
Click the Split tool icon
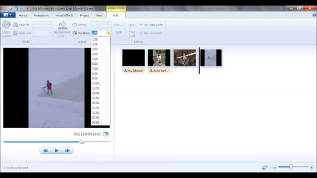[118, 25]
